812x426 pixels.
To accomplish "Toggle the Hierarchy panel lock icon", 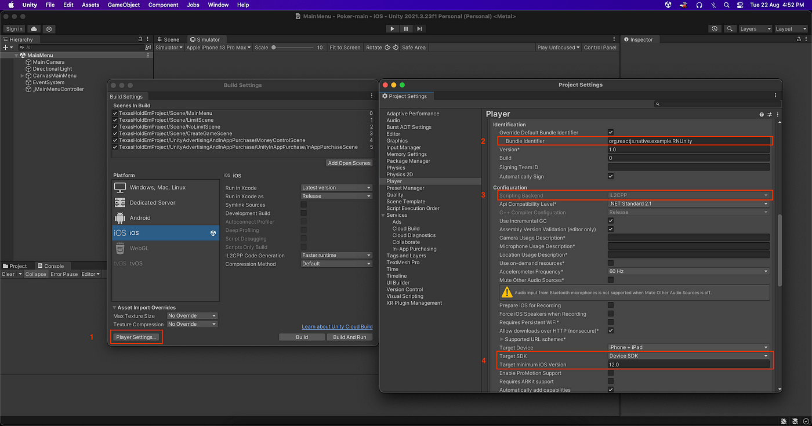I will [x=140, y=39].
